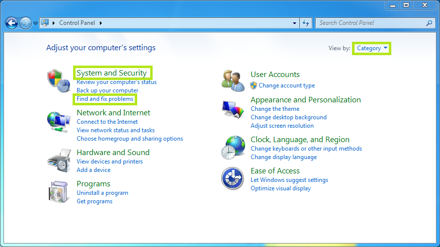Click the search magnifier icon
The height and width of the screenshot is (247, 440).
(x=429, y=23)
